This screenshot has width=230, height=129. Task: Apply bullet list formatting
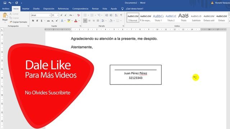85,15
